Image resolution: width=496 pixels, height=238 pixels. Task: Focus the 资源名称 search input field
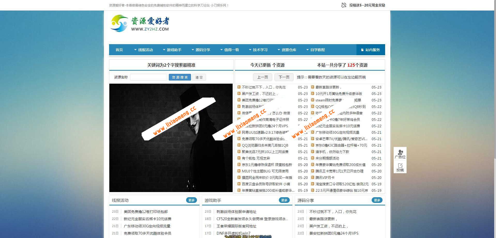click(x=149, y=77)
